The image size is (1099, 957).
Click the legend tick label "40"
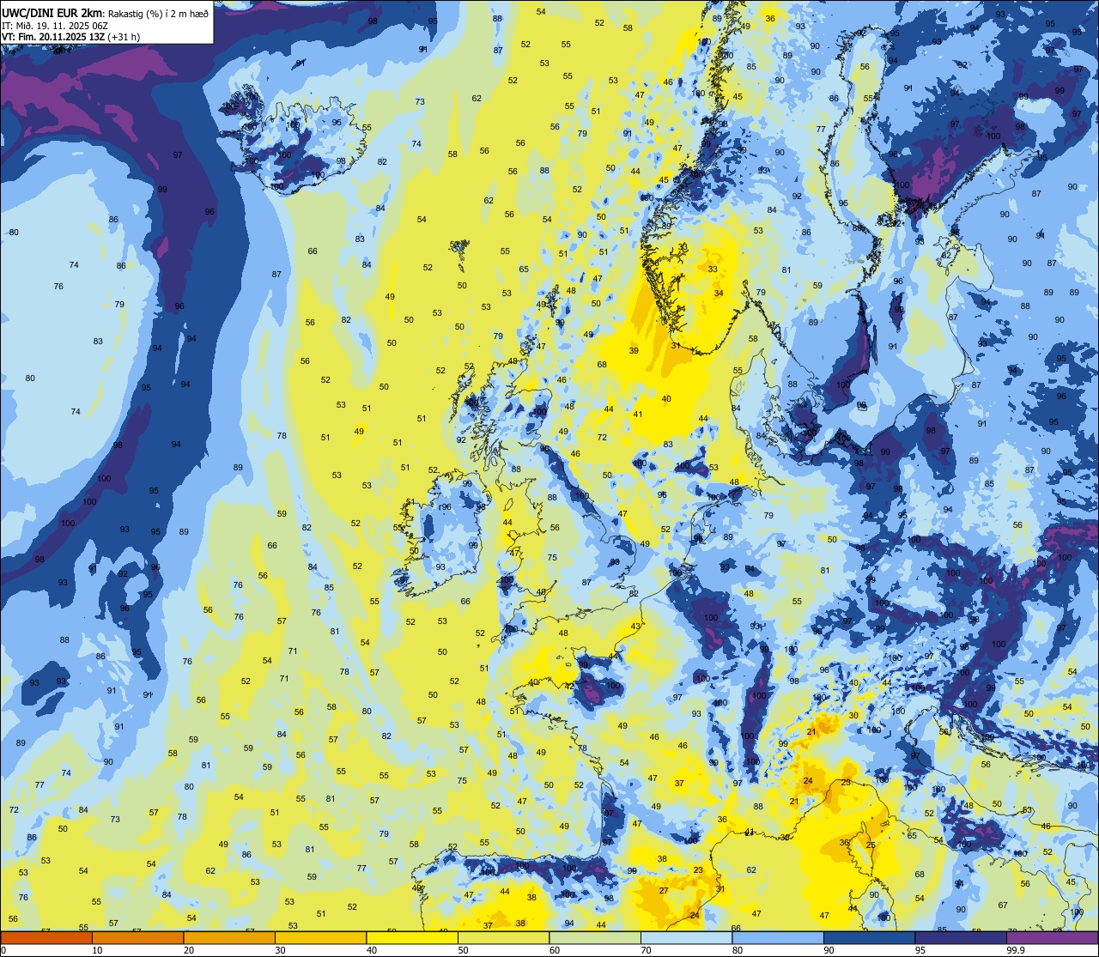coord(371,950)
